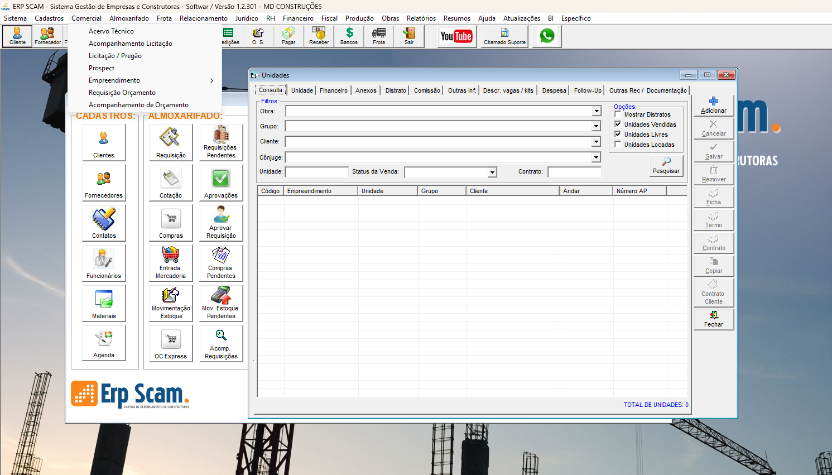Click the Frota truck toolbar icon

(x=379, y=36)
